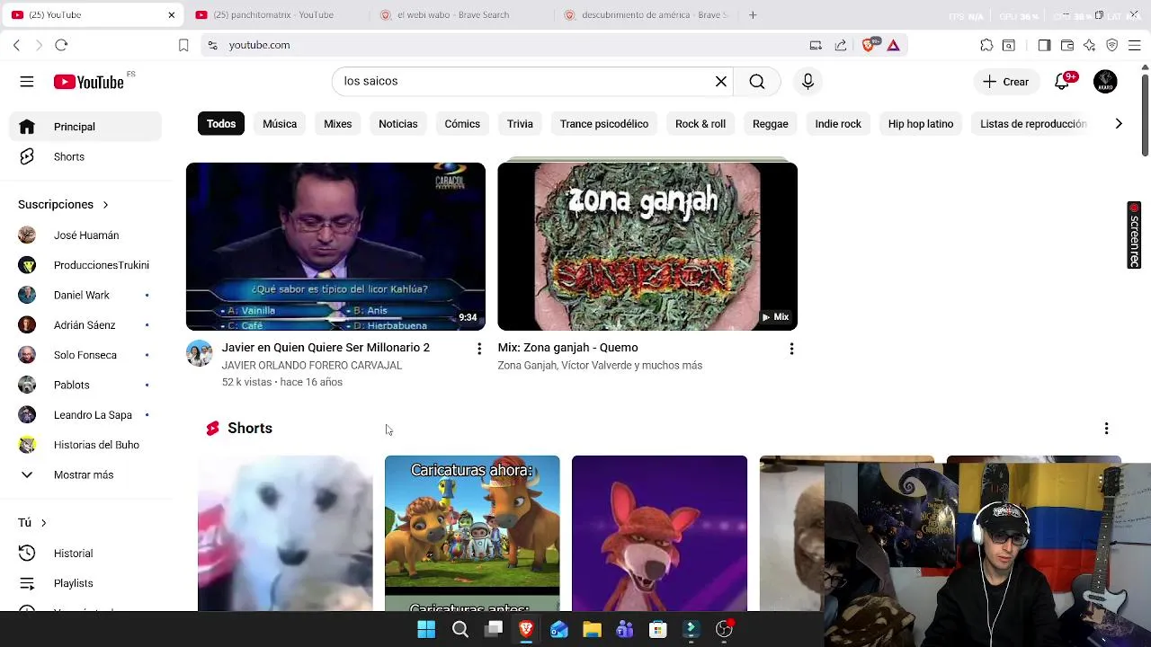This screenshot has height=647, width=1151.
Task: Filter feed by Trance psicodélico chip
Action: (x=604, y=124)
